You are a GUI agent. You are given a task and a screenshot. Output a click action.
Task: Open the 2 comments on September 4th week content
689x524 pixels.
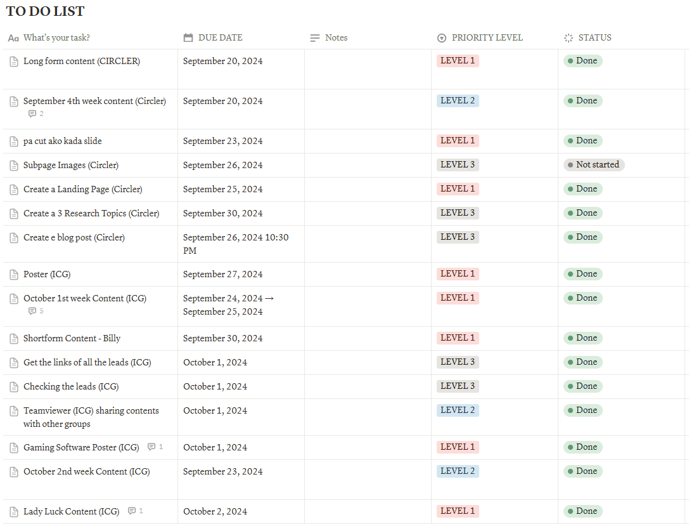coord(36,114)
